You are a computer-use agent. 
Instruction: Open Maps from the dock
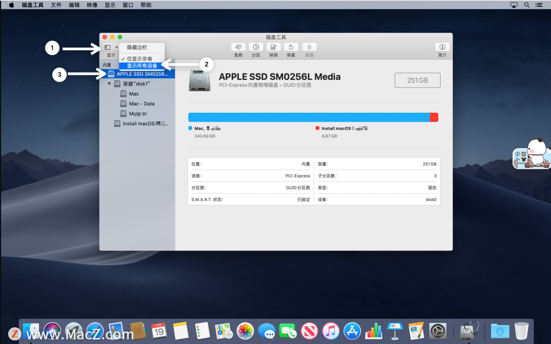point(224,331)
